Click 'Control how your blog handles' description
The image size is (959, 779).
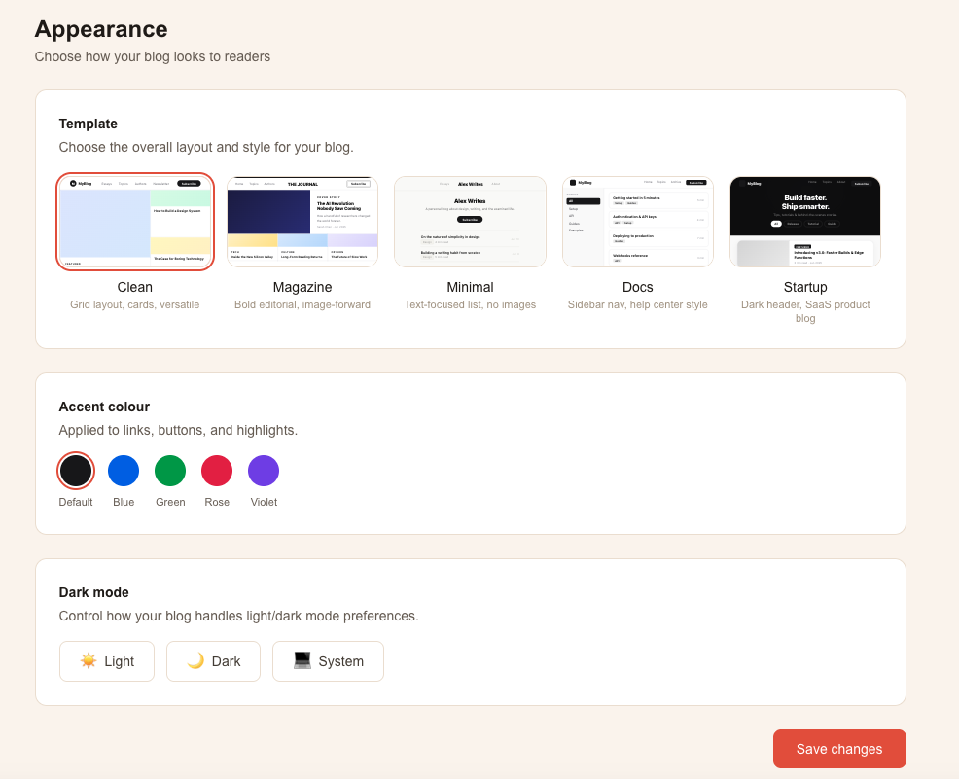239,616
